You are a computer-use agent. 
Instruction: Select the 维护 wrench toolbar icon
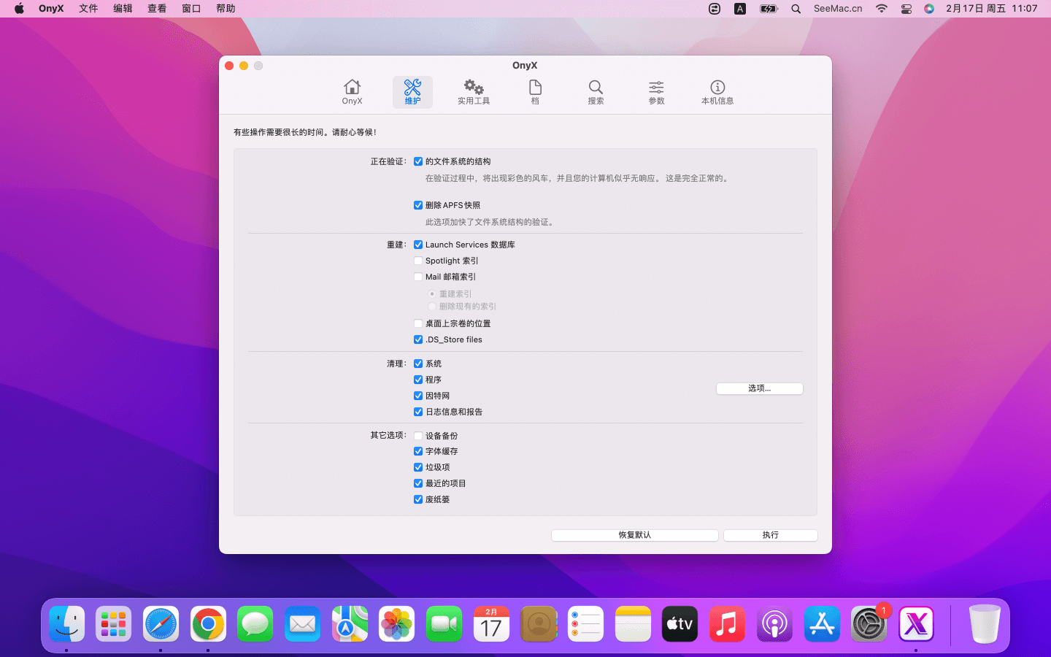click(x=412, y=92)
